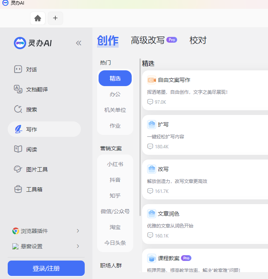Select the 今日头条 category
The image size is (268, 279).
115,243
